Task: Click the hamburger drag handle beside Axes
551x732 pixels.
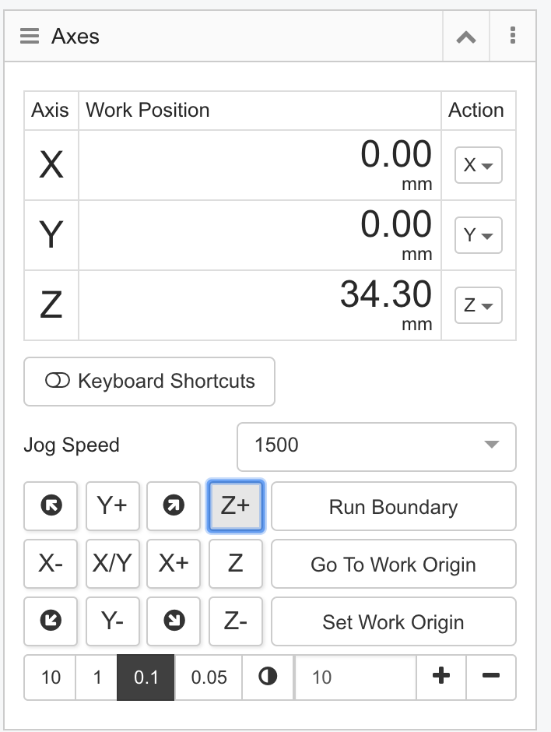Action: [x=30, y=36]
